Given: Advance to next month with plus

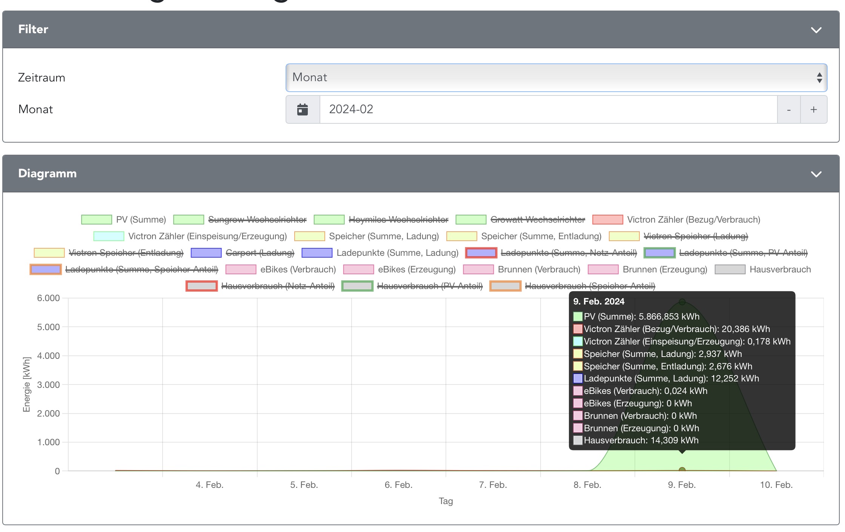Looking at the screenshot, I should (814, 109).
